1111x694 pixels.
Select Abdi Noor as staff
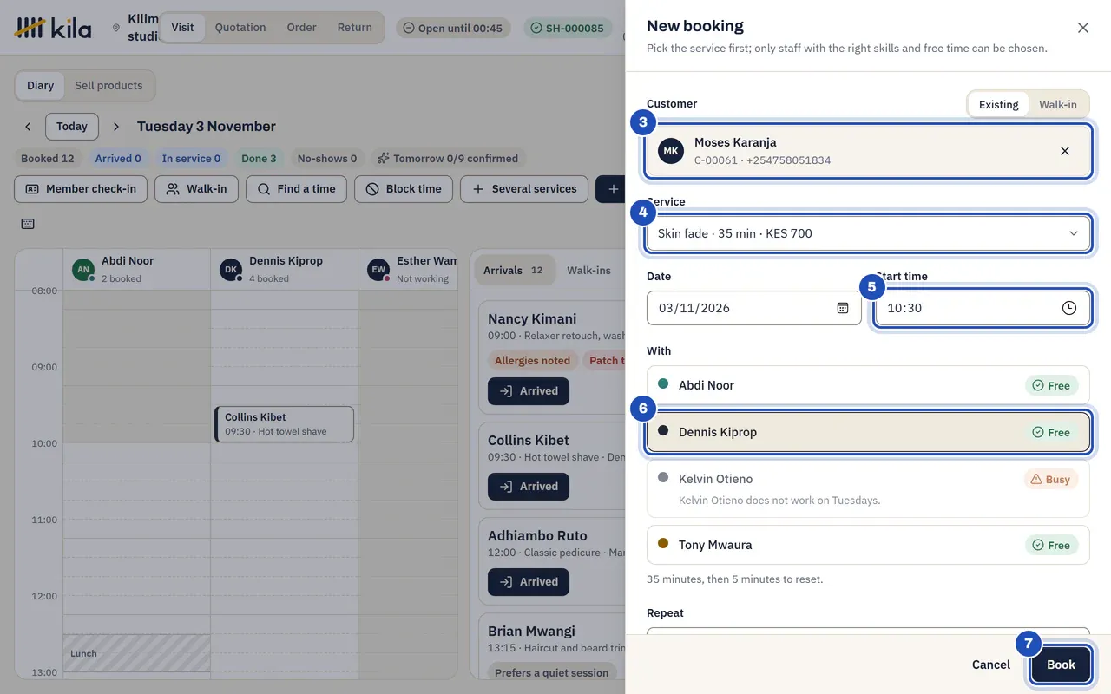(868, 385)
